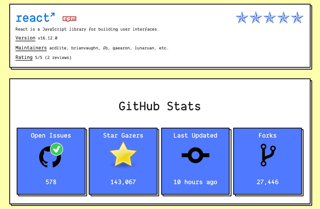Select the v16.12.0 version text
Image resolution: width=320 pixels, height=209 pixels.
click(48, 38)
